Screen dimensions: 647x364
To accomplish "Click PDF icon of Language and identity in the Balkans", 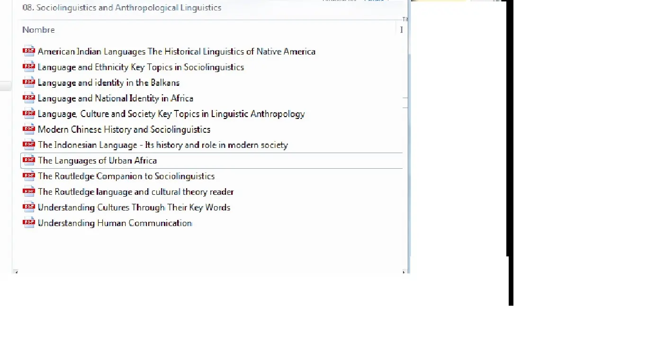I will coord(29,82).
